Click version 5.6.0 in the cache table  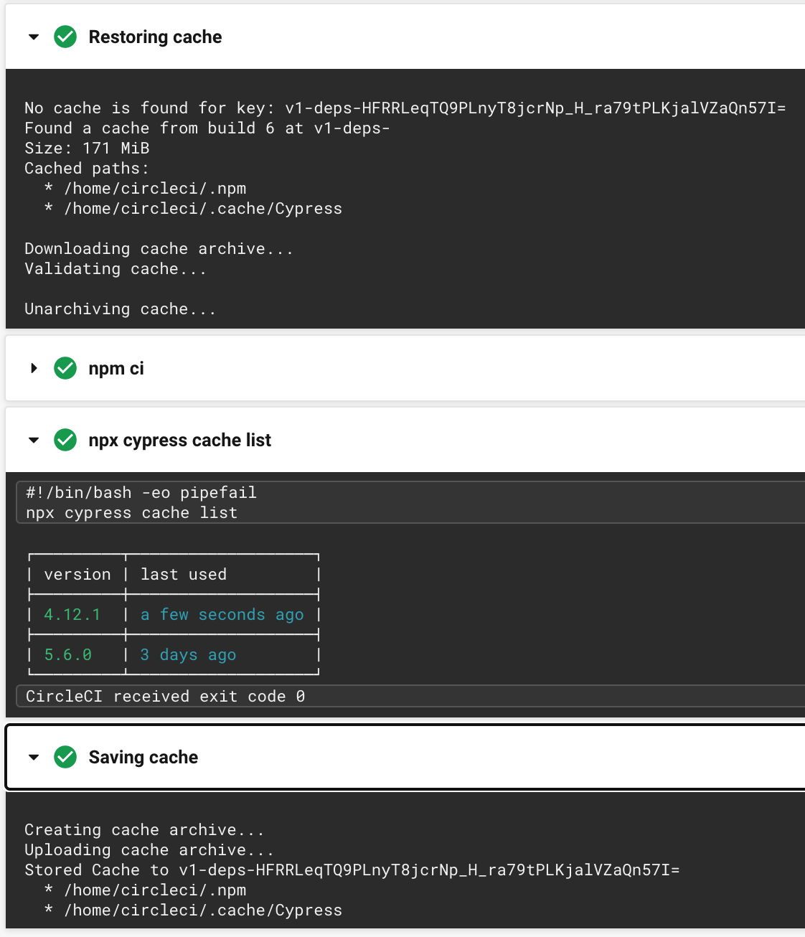[x=68, y=655]
